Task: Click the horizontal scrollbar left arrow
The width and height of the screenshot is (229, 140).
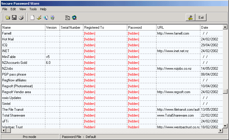Action: [x=4, y=131]
